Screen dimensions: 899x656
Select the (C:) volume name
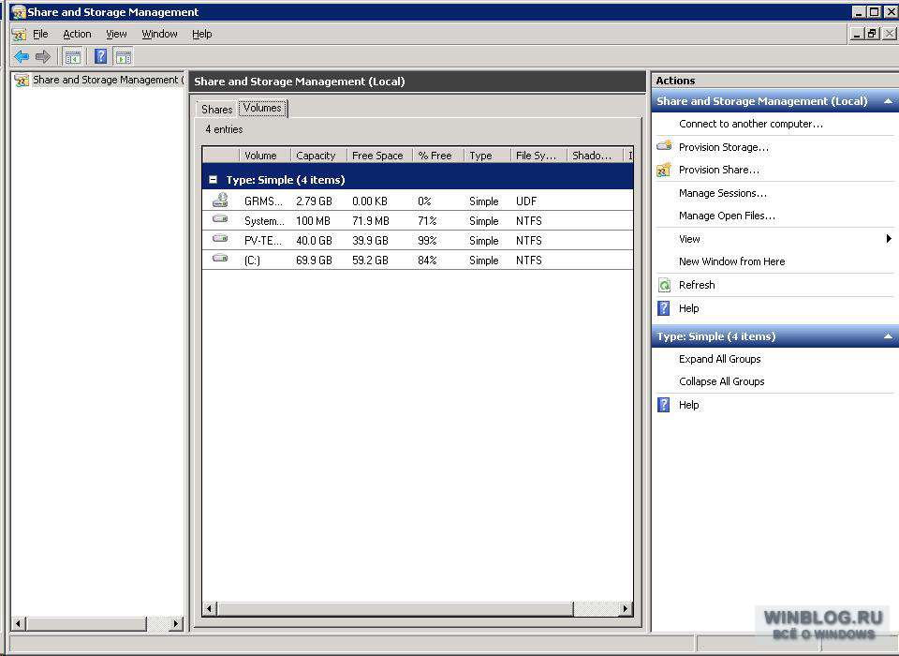coord(252,260)
